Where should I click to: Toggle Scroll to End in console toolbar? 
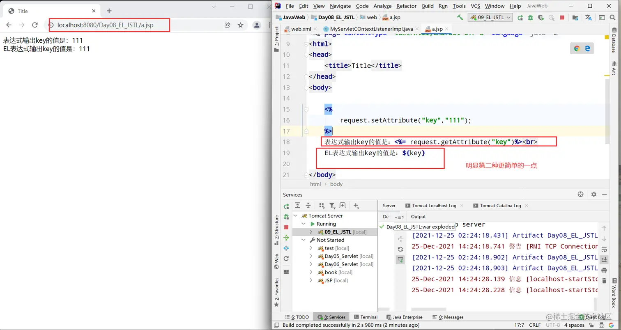pyautogui.click(x=604, y=259)
